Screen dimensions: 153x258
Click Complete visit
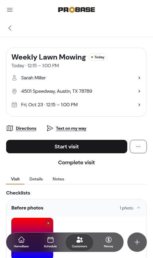point(76,162)
